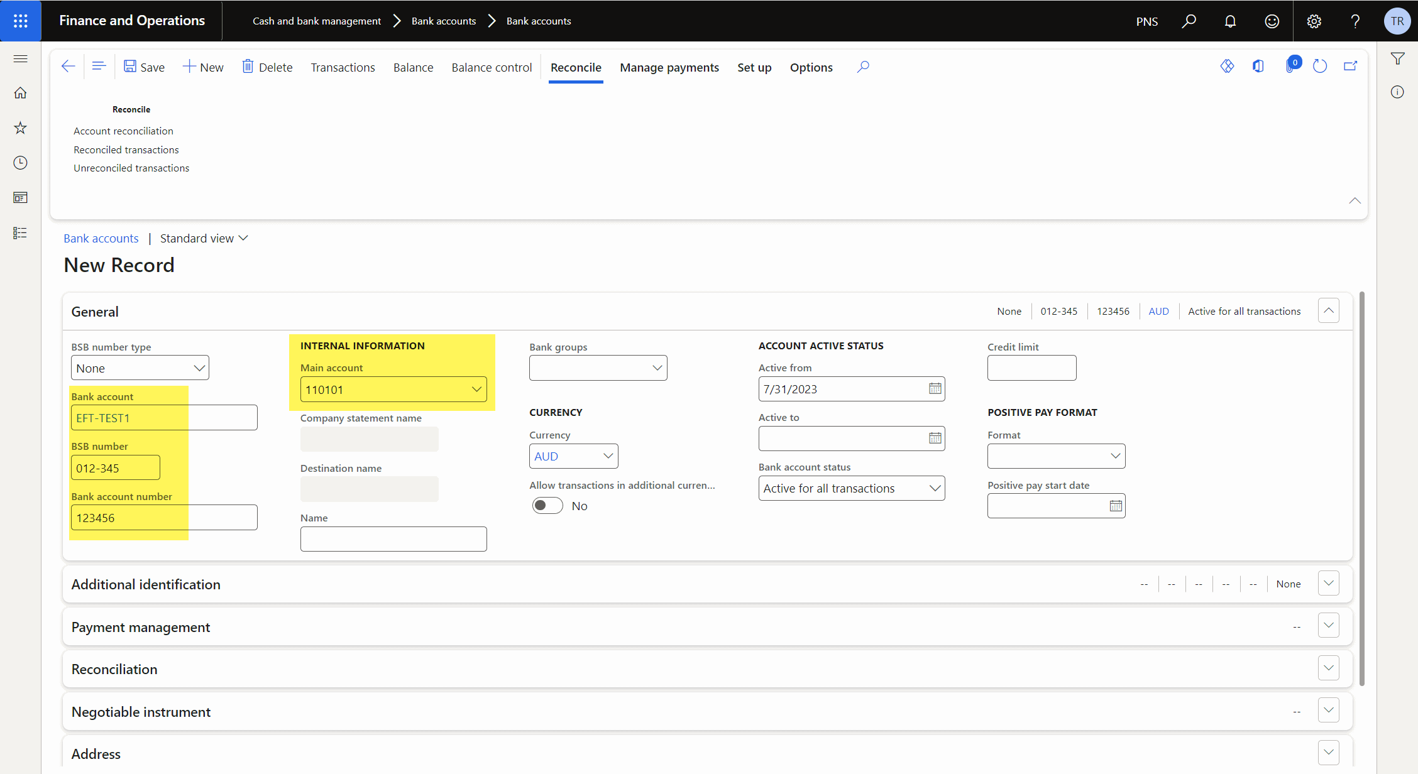Open Workspaces icon in sidebar
Viewport: 1418px width, 774px height.
click(21, 198)
